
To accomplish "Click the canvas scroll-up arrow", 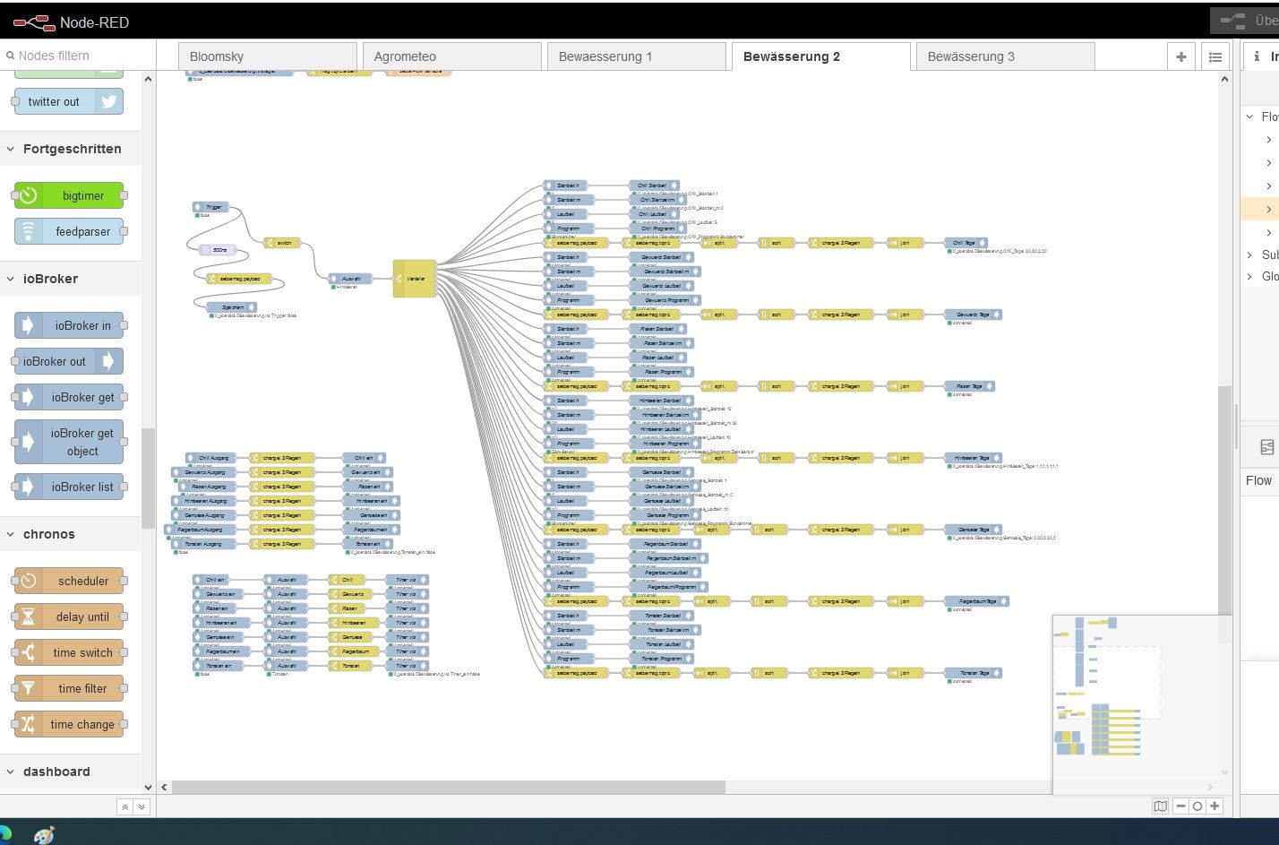I will point(1224,79).
